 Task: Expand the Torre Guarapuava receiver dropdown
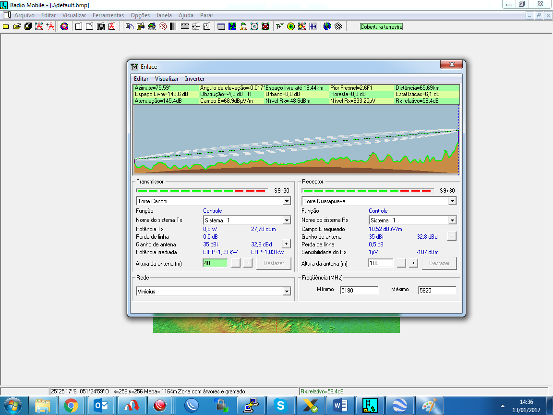[452, 201]
